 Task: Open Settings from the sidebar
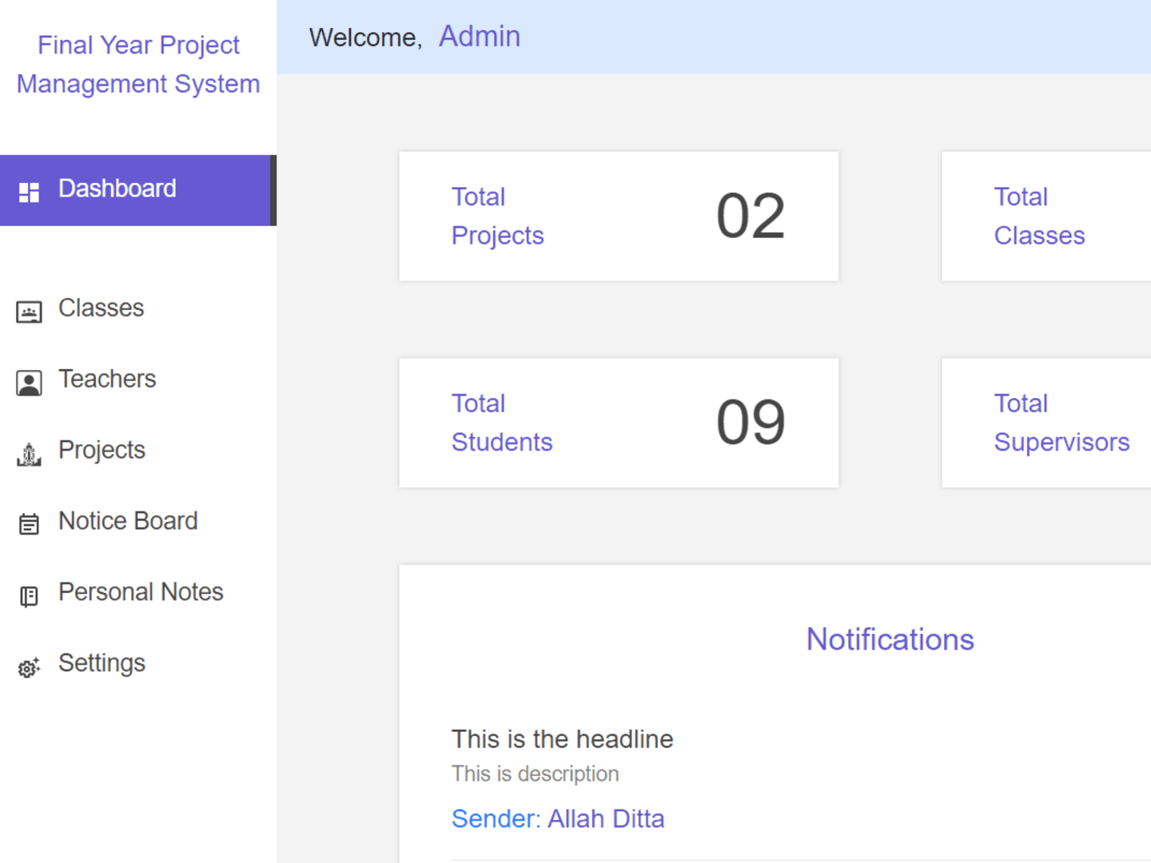[138, 663]
